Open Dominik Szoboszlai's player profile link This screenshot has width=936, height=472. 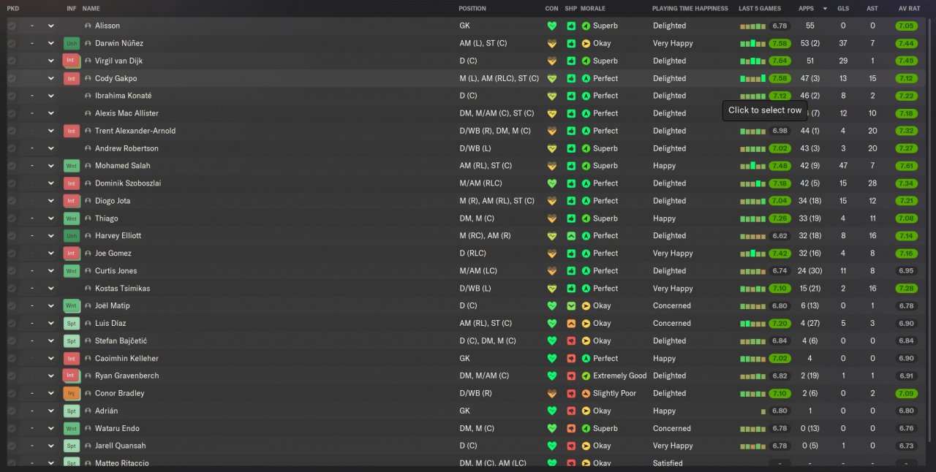pos(127,183)
